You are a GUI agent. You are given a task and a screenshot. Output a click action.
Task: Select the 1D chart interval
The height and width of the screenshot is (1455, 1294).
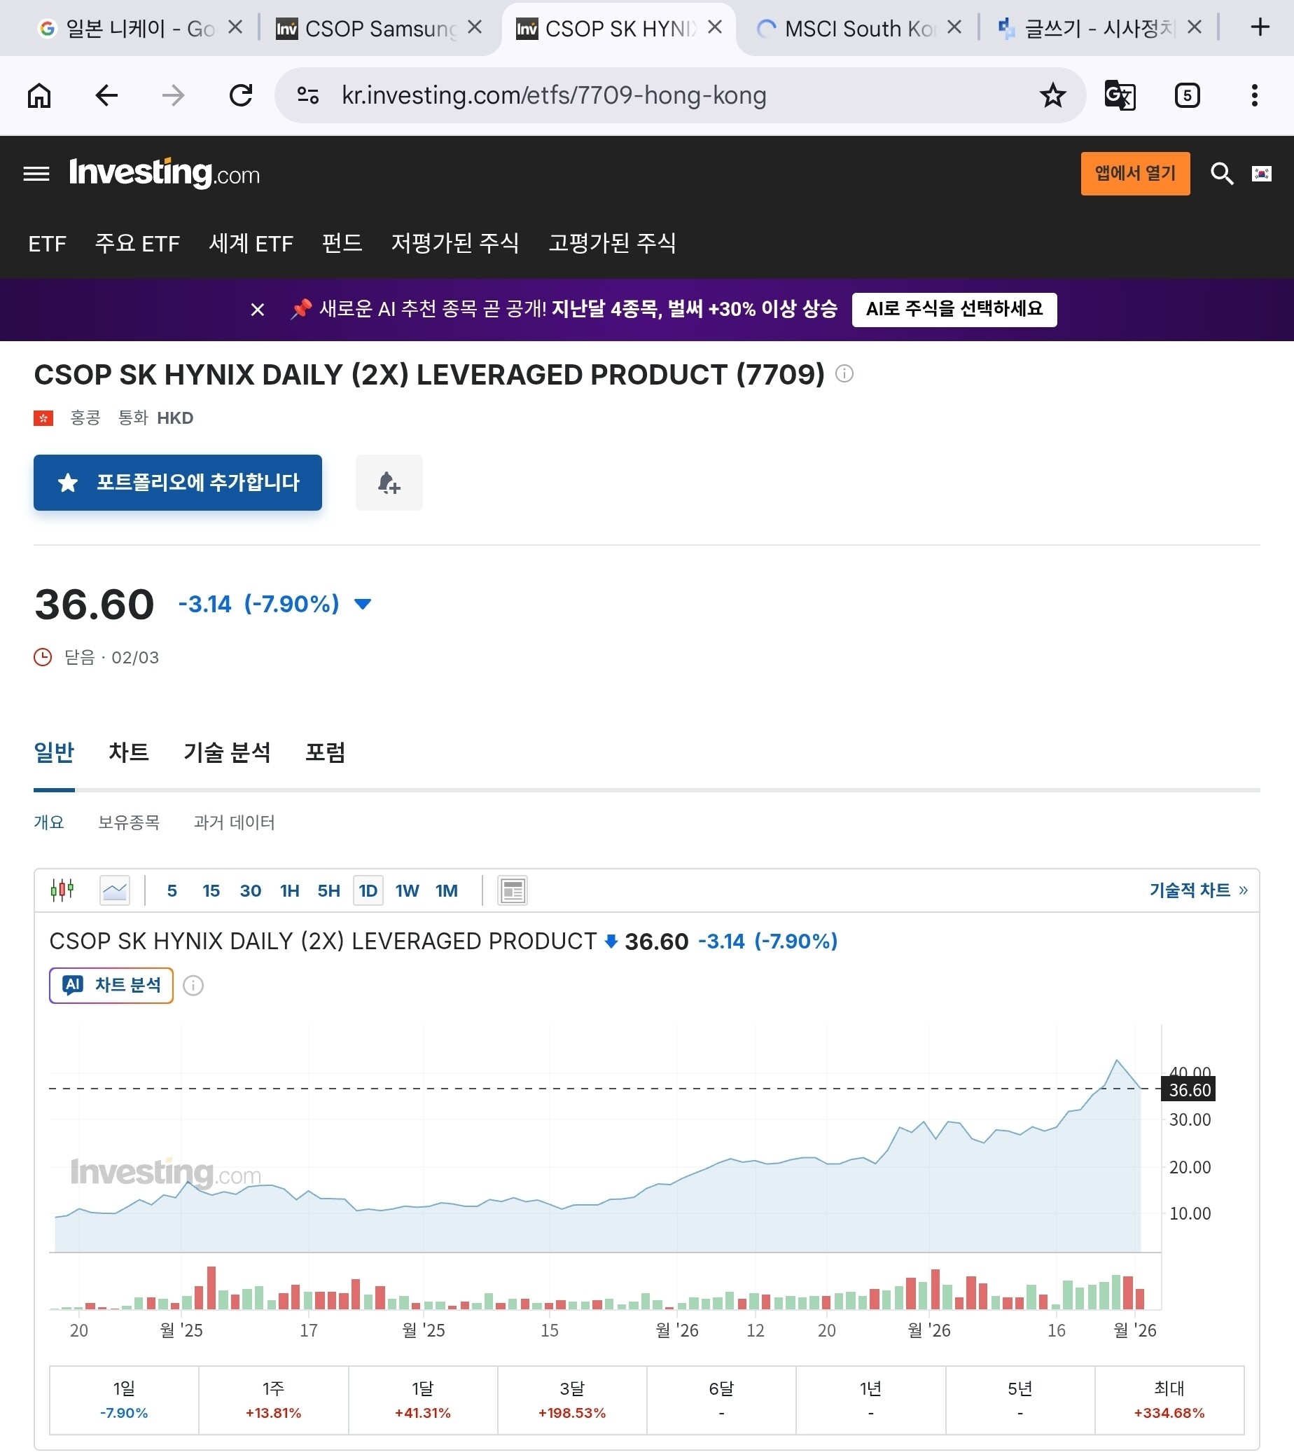click(368, 890)
